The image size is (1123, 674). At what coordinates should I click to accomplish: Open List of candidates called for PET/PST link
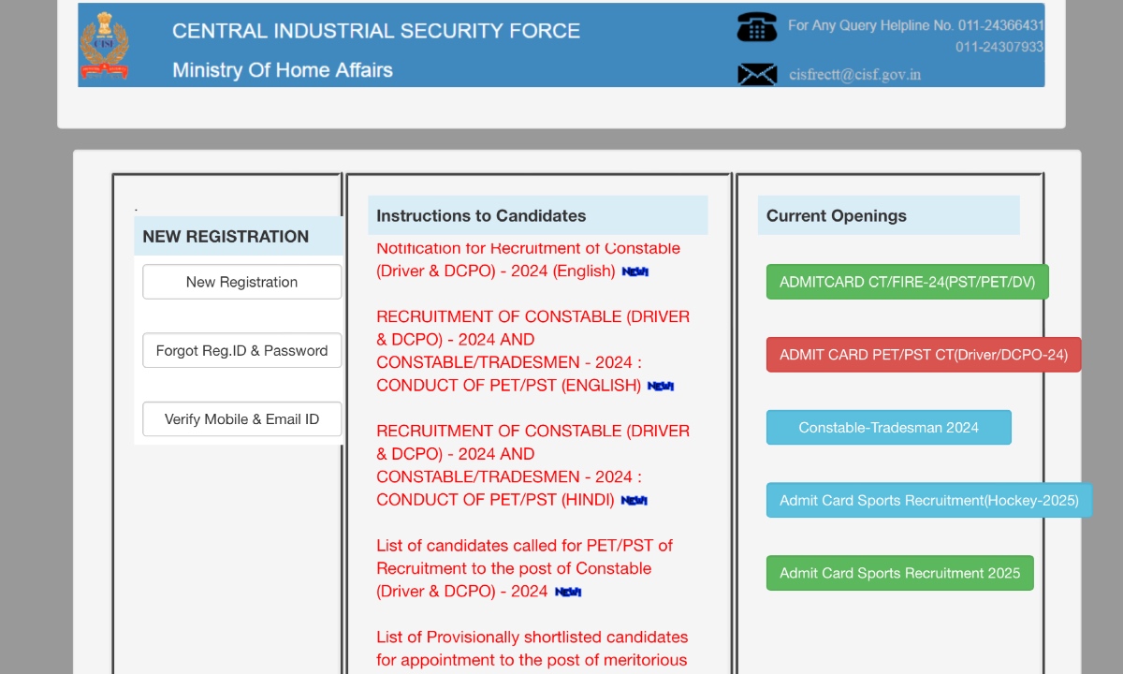click(525, 568)
